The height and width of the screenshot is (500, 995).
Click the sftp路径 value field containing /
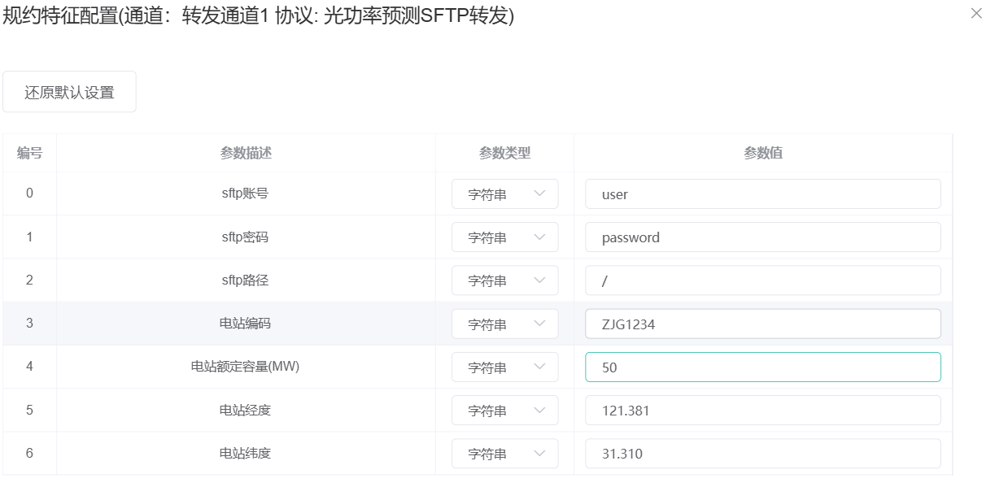click(763, 280)
